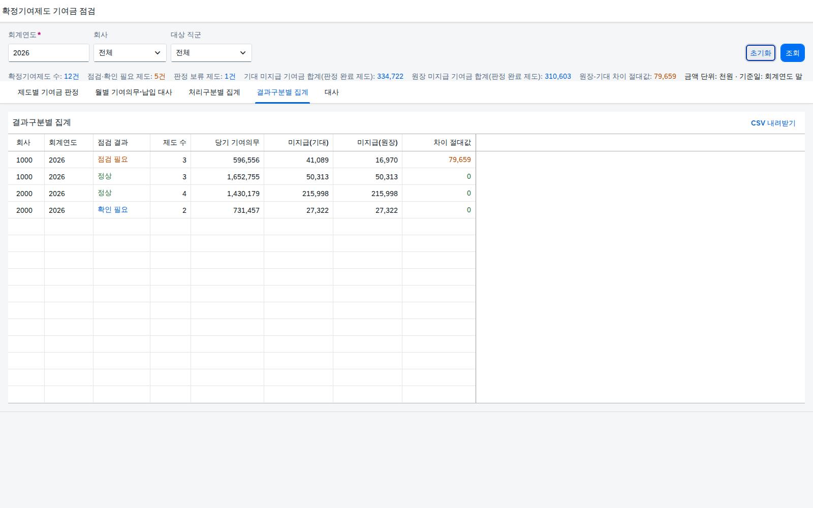Click the 16,970 미지급(원장) cell
This screenshot has height=508, width=813.
coord(368,160)
